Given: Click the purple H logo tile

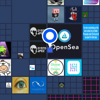Looking at the screenshot, I should click(73, 68).
